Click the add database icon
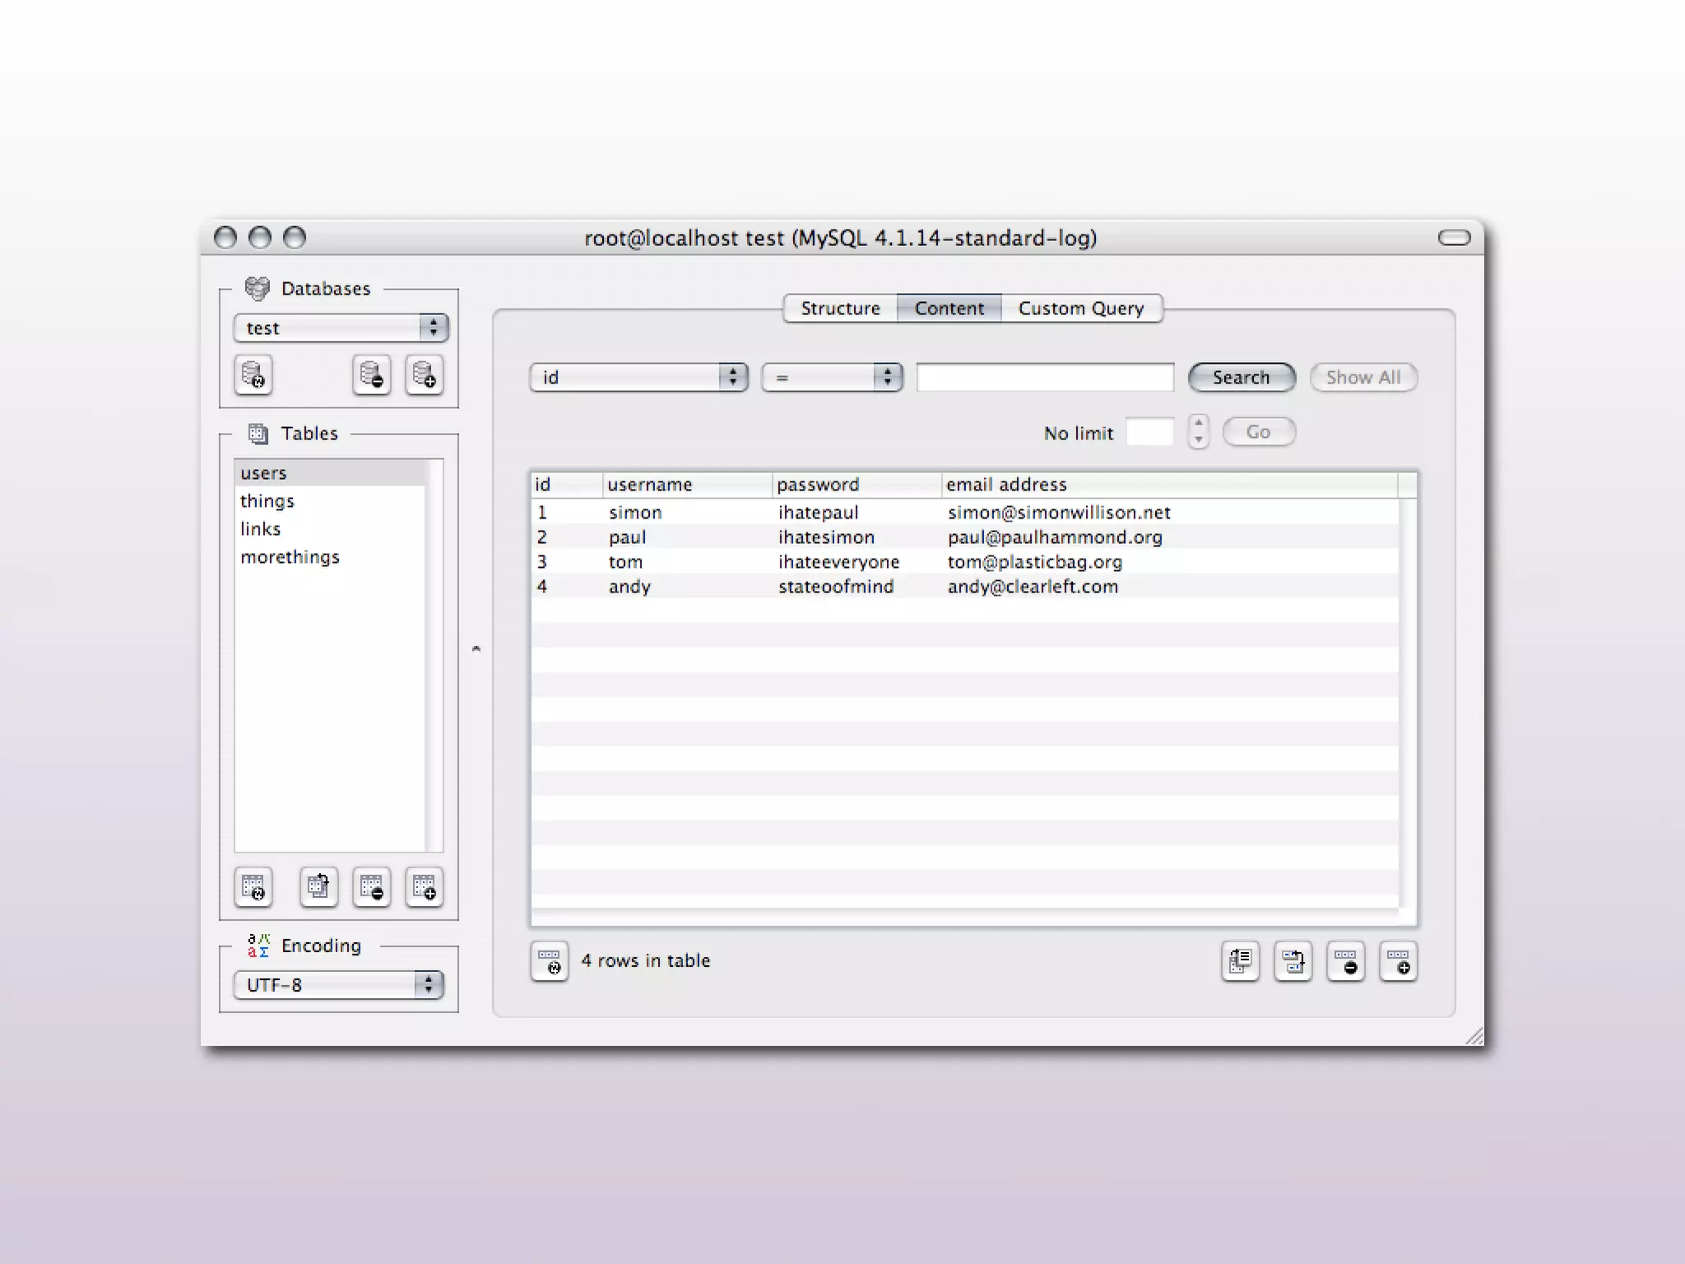Image resolution: width=1685 pixels, height=1264 pixels. pyautogui.click(x=424, y=376)
